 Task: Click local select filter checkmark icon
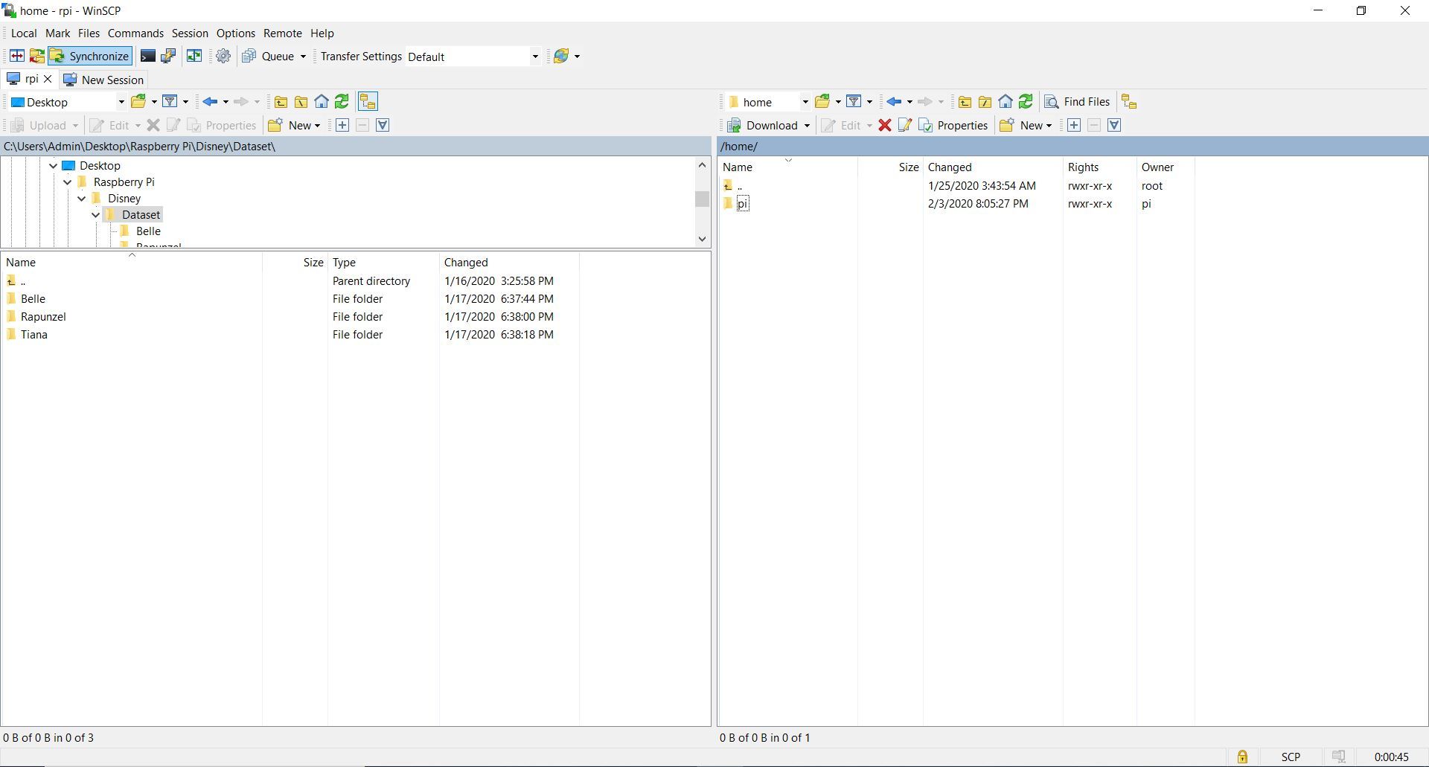click(x=383, y=125)
